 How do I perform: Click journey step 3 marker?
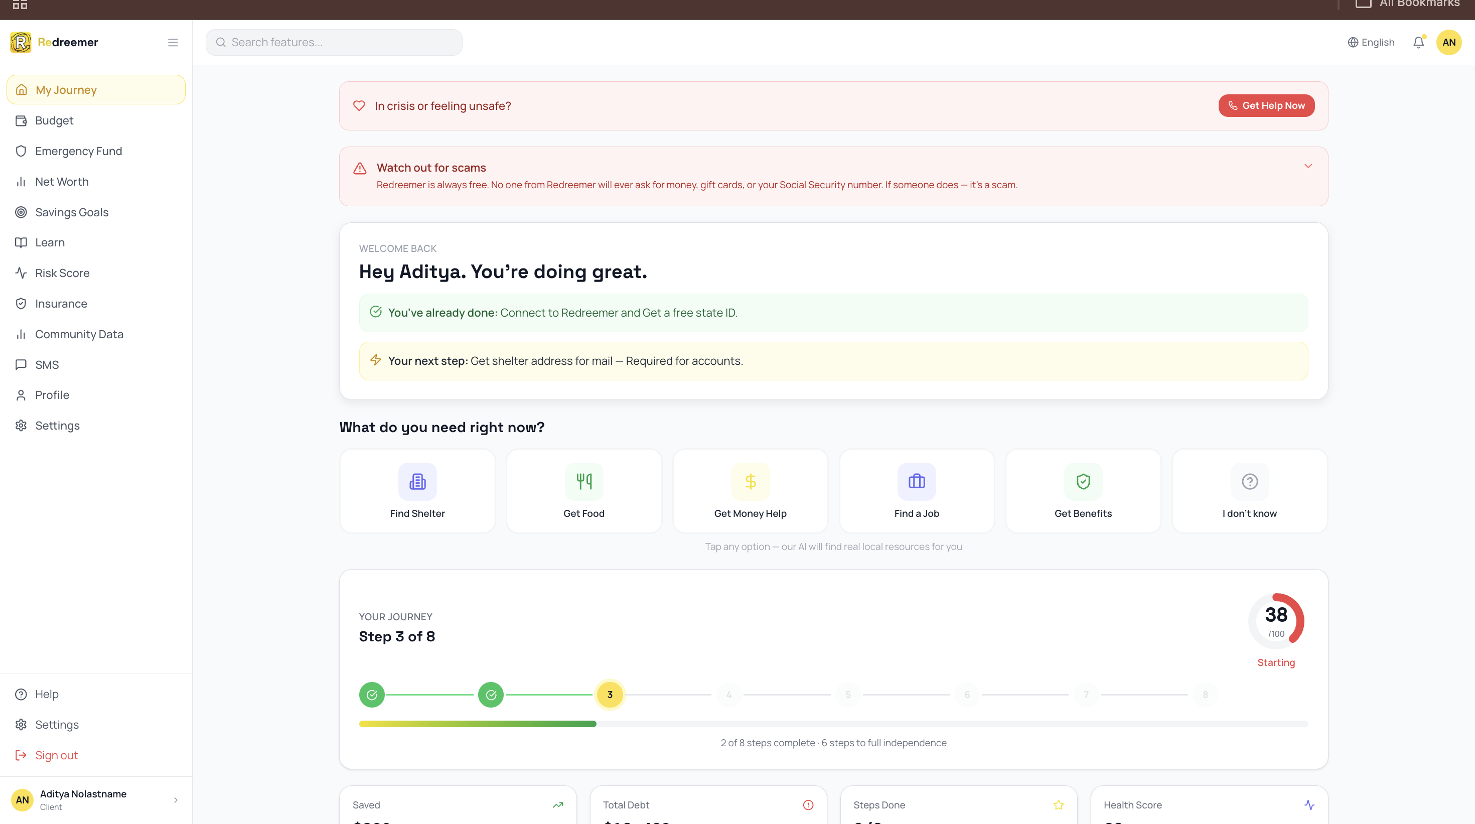tap(609, 695)
